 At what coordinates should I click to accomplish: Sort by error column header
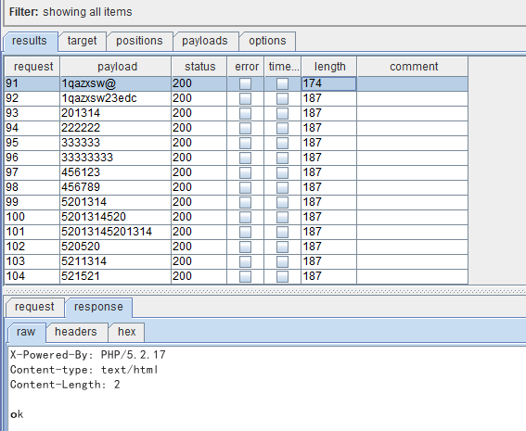tap(246, 67)
